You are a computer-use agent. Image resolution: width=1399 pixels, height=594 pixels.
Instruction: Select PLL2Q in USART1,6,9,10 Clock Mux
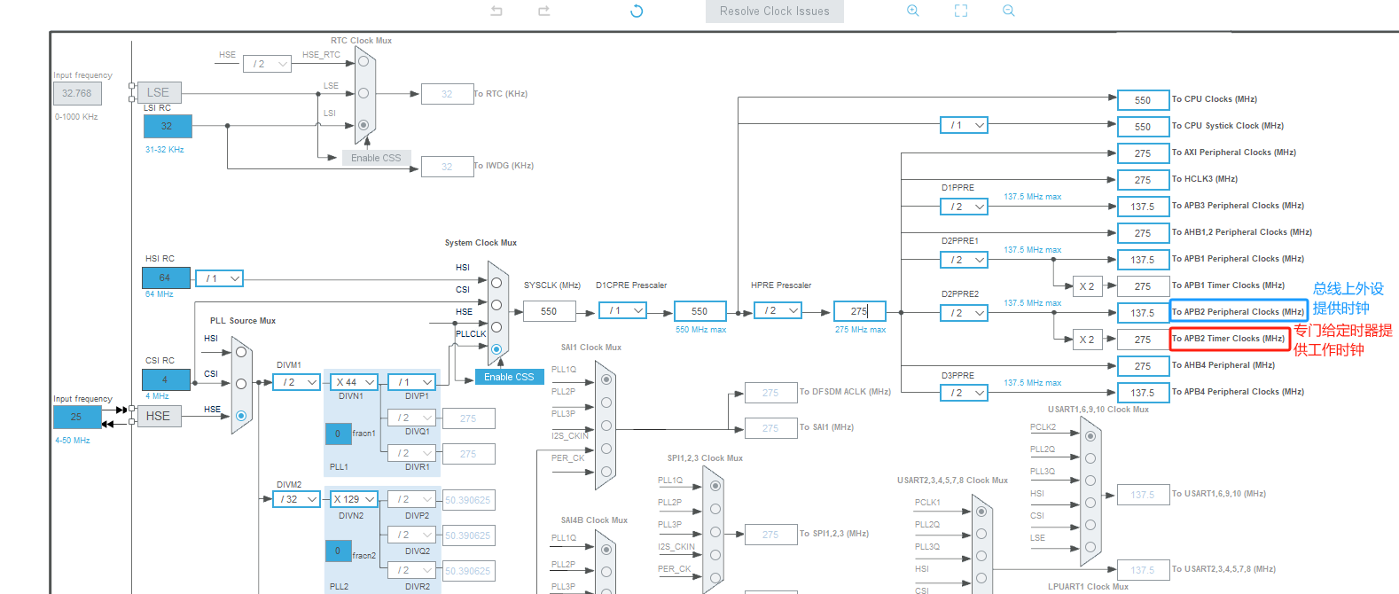[x=1090, y=458]
